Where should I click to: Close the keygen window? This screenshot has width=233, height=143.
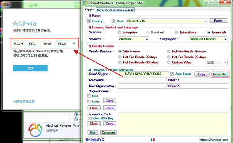(x=225, y=2)
